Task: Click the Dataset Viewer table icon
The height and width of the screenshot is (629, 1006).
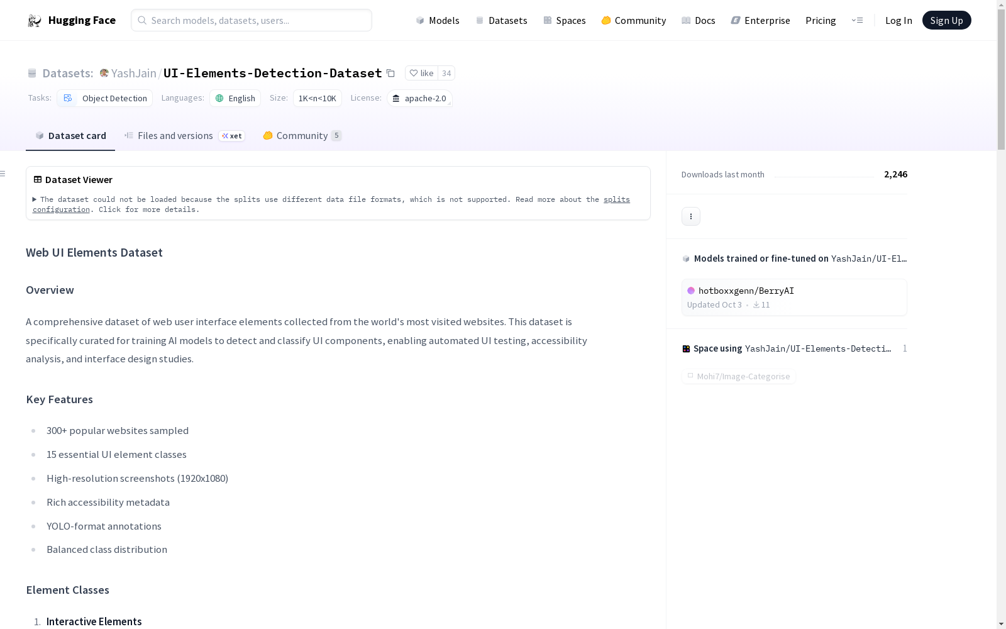Action: coord(38,179)
